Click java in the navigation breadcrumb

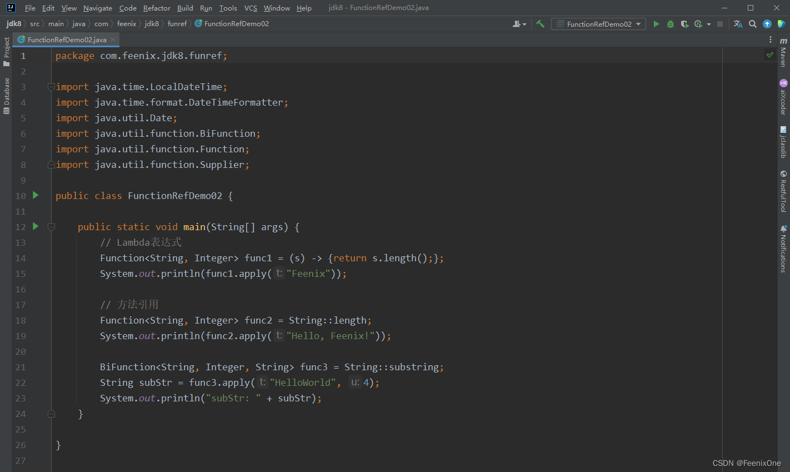tap(79, 24)
